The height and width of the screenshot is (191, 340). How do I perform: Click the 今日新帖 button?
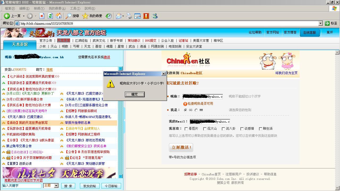pos(111,186)
